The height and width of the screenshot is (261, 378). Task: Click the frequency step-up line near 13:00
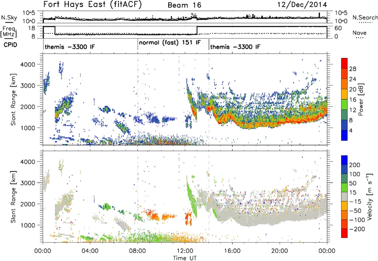197,30
